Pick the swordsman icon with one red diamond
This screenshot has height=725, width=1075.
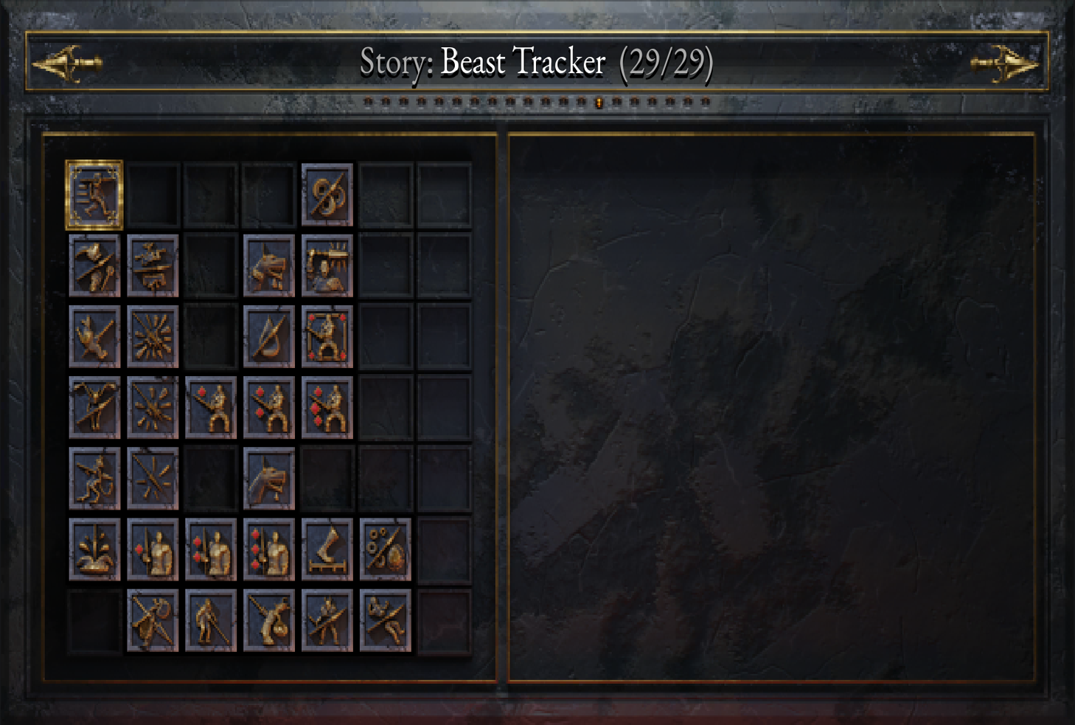[x=210, y=407]
